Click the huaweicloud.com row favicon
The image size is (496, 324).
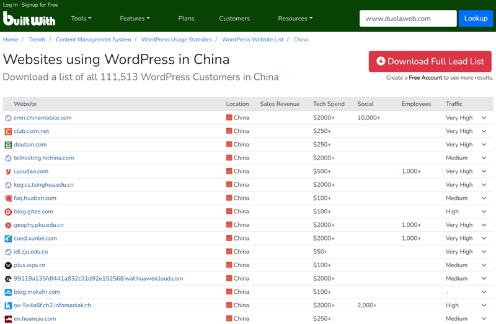tap(8, 279)
